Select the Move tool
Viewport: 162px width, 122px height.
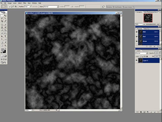coord(5,16)
